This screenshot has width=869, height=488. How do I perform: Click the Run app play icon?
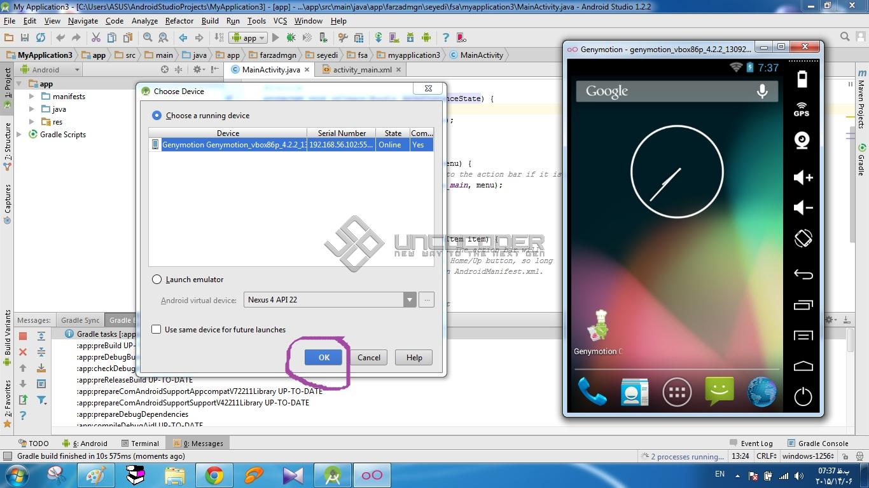[x=275, y=37]
